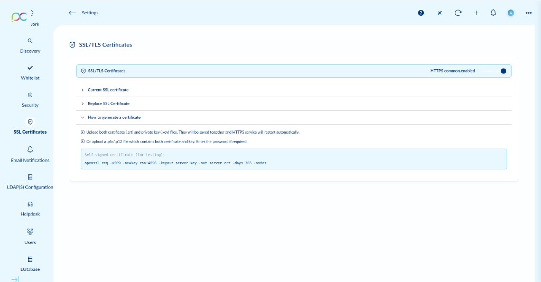Go to Database menu item

[30, 269]
